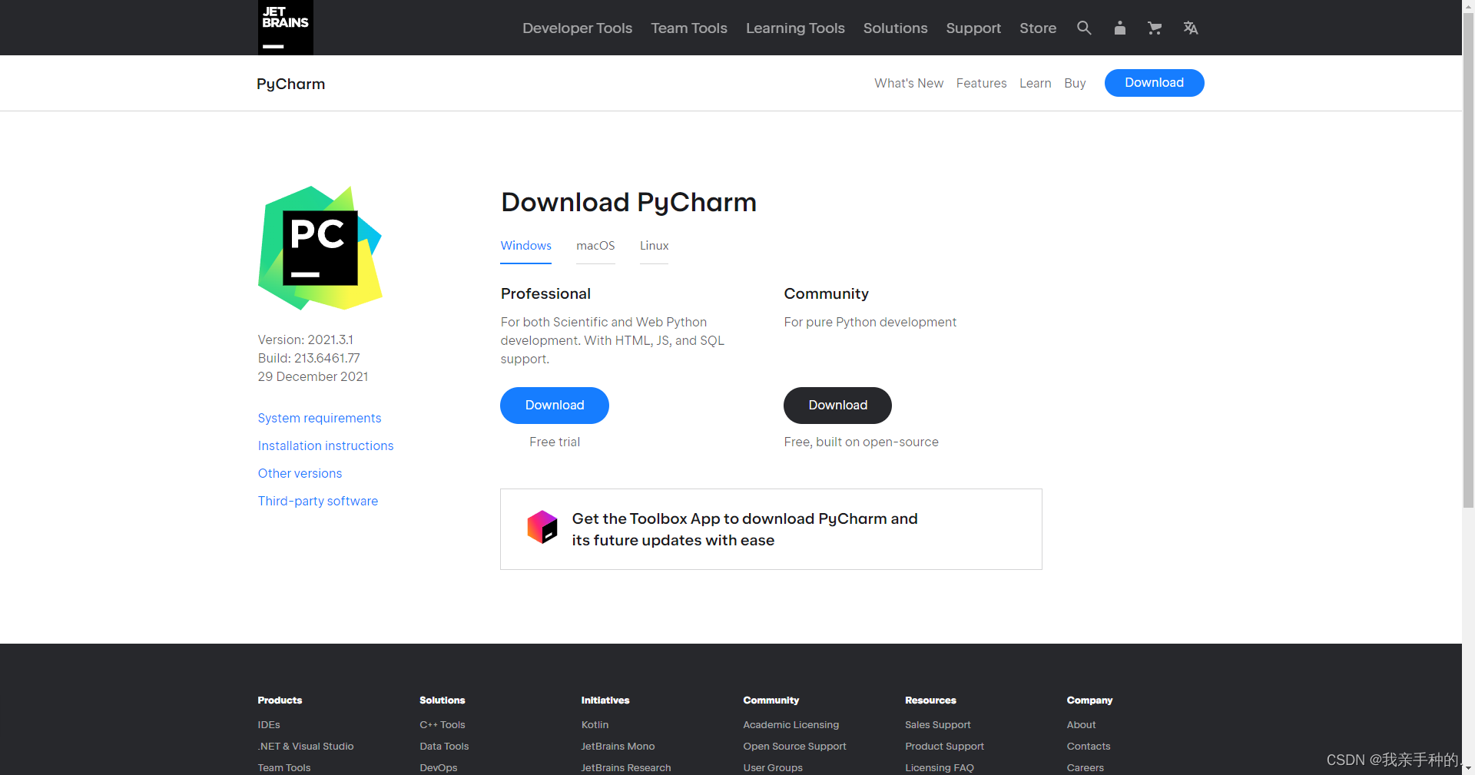Screen dimensions: 1475x775
Task: Open the search icon in top navigation
Action: click(1084, 28)
